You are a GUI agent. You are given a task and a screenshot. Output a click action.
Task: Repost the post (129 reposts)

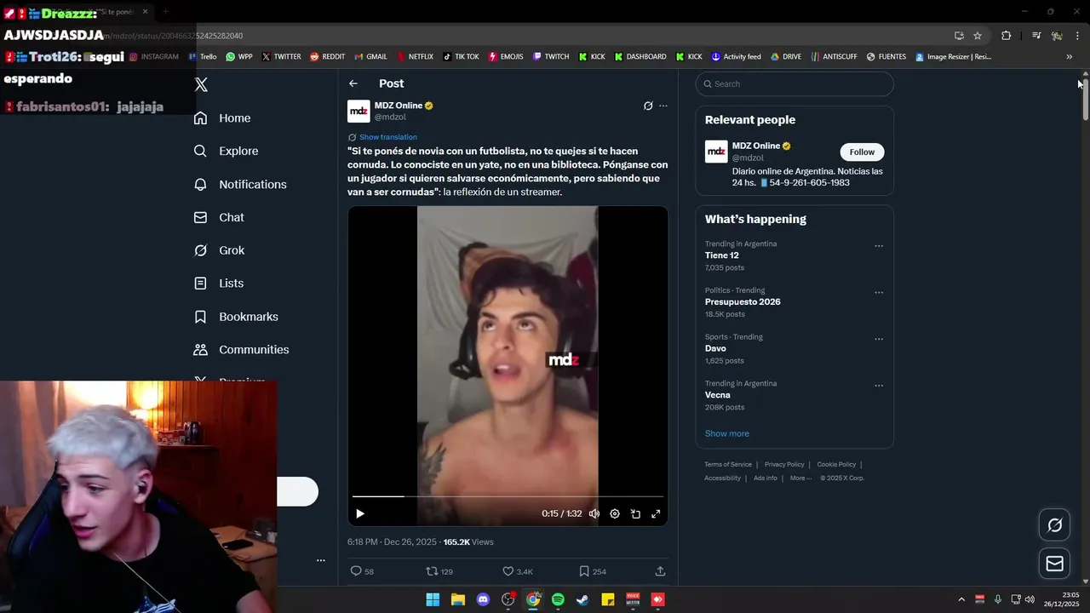(x=439, y=571)
